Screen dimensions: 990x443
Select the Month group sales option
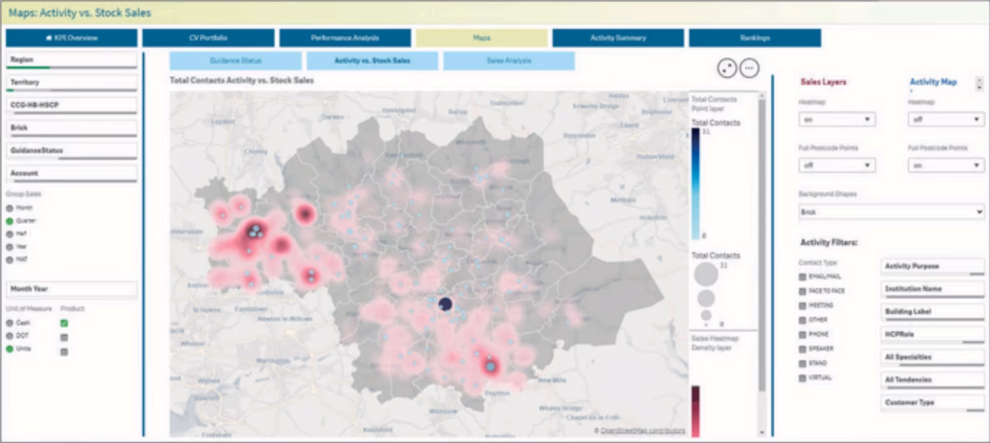10,208
